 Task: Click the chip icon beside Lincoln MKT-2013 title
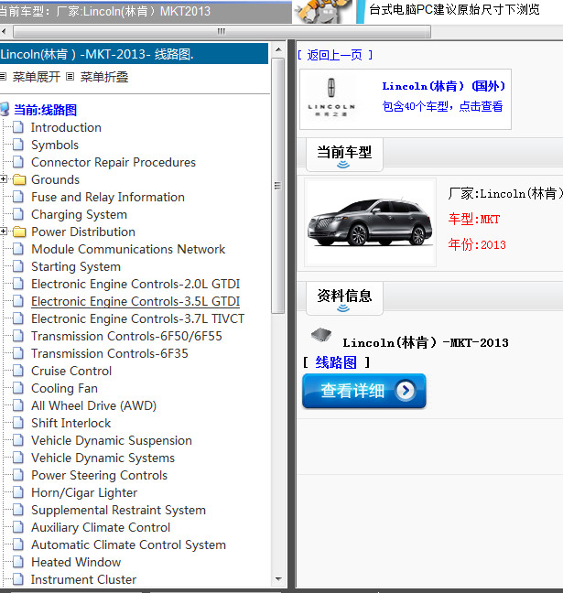tap(320, 335)
